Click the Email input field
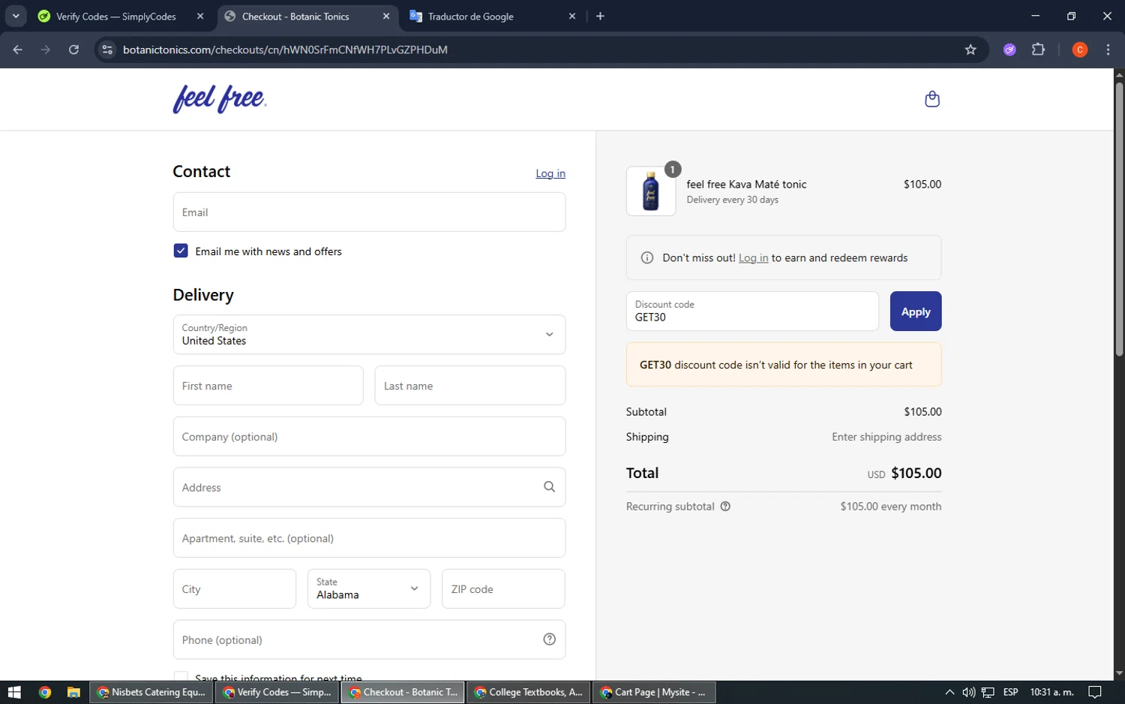Image resolution: width=1125 pixels, height=704 pixels. click(369, 212)
